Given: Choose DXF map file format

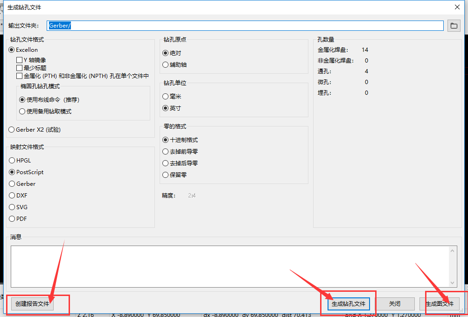Looking at the screenshot, I should point(18,196).
